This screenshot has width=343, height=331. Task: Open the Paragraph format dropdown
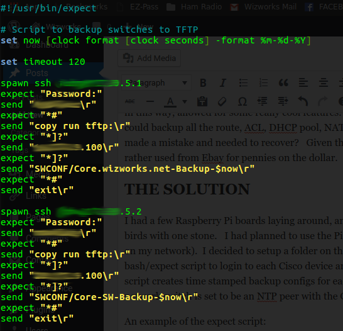[x=156, y=83]
